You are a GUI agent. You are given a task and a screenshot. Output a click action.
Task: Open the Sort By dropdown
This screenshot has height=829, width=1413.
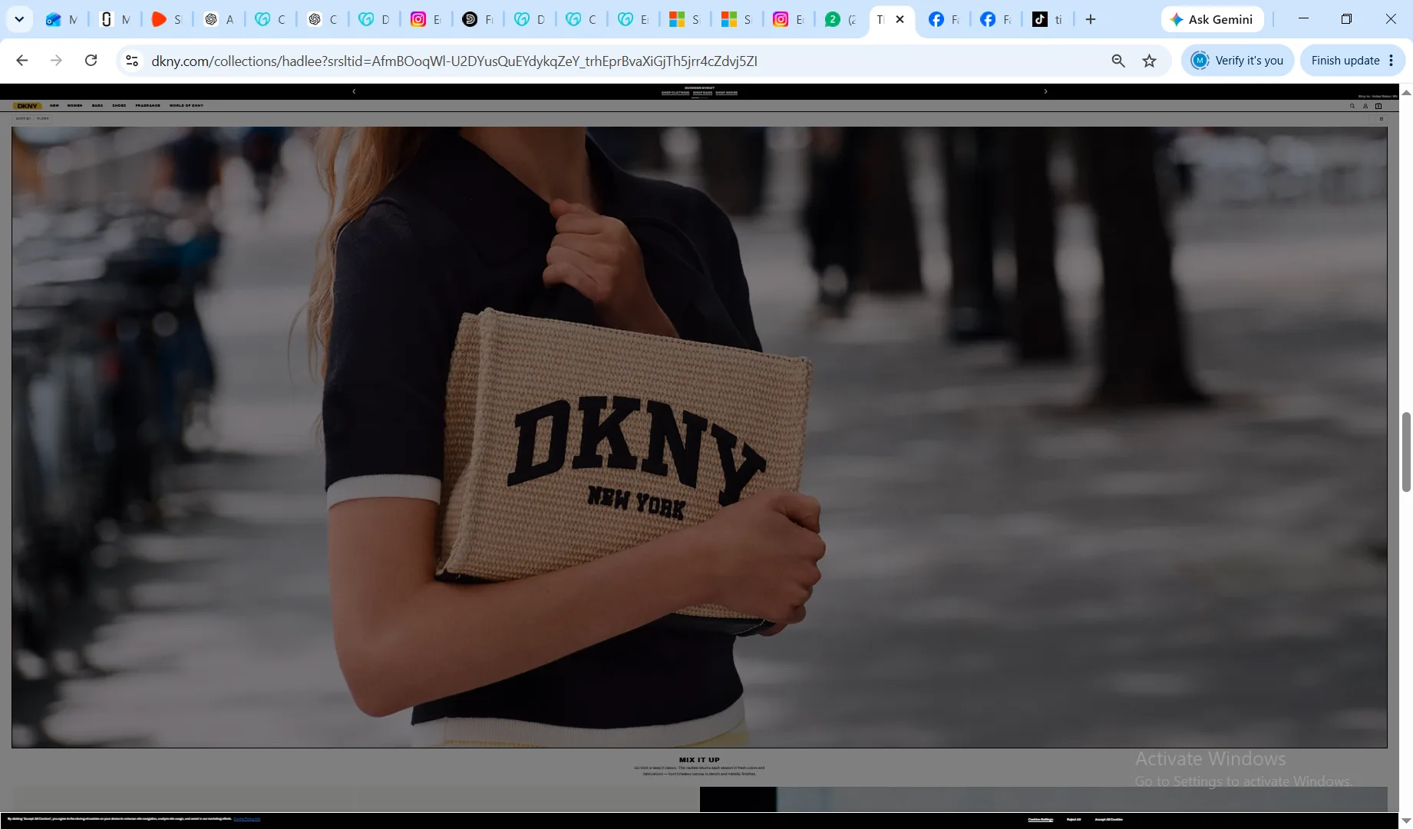click(x=23, y=119)
